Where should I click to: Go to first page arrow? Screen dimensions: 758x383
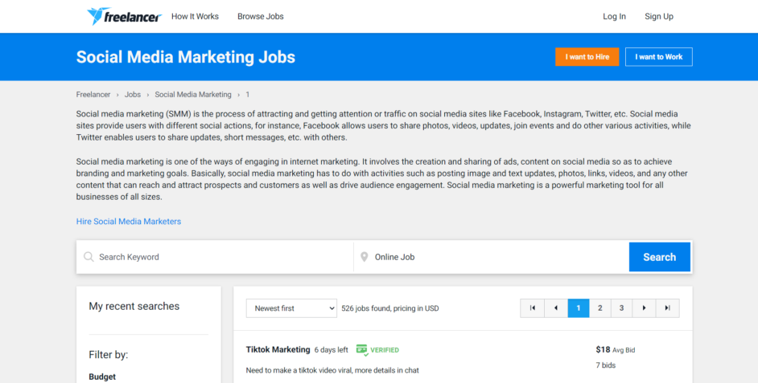[x=532, y=308]
